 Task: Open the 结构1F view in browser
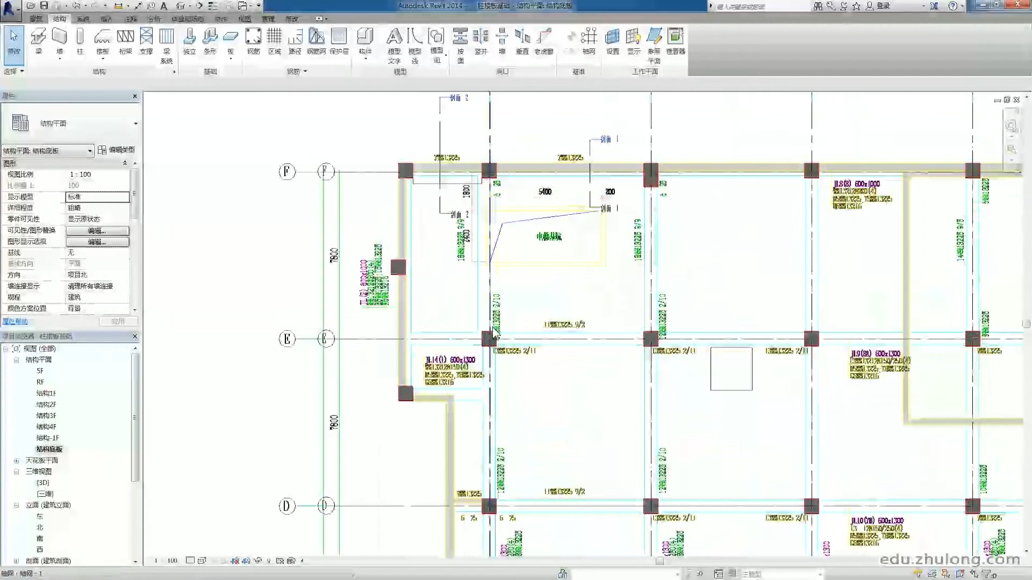46,393
